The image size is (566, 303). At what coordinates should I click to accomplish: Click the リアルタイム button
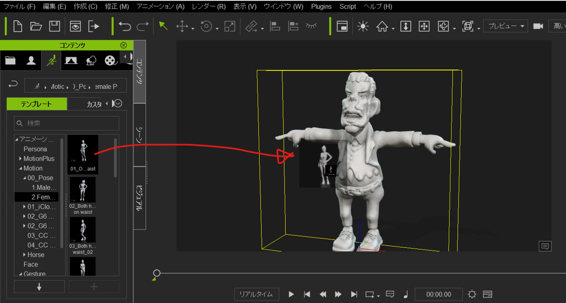tap(257, 294)
